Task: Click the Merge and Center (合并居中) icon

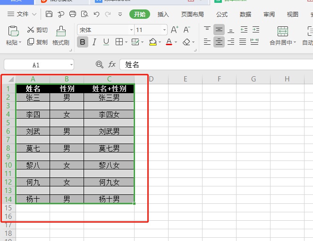Action: (282, 32)
